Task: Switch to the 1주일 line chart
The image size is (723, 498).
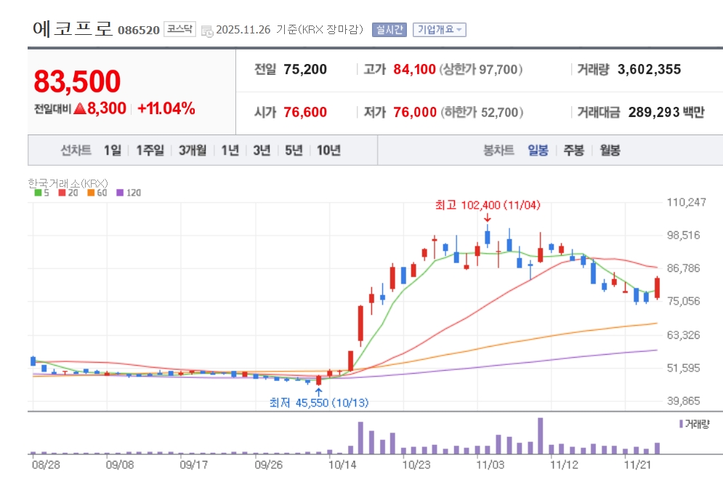Action: point(150,150)
